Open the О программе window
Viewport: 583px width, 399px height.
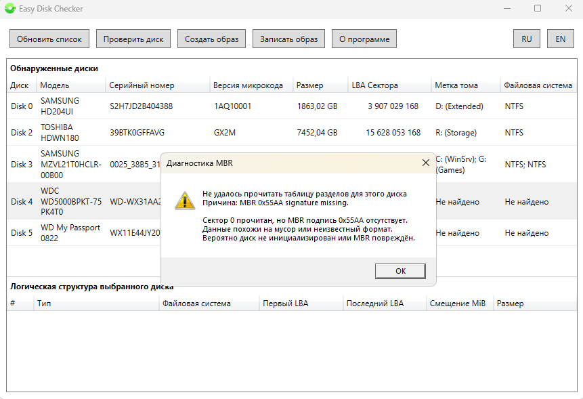point(364,39)
